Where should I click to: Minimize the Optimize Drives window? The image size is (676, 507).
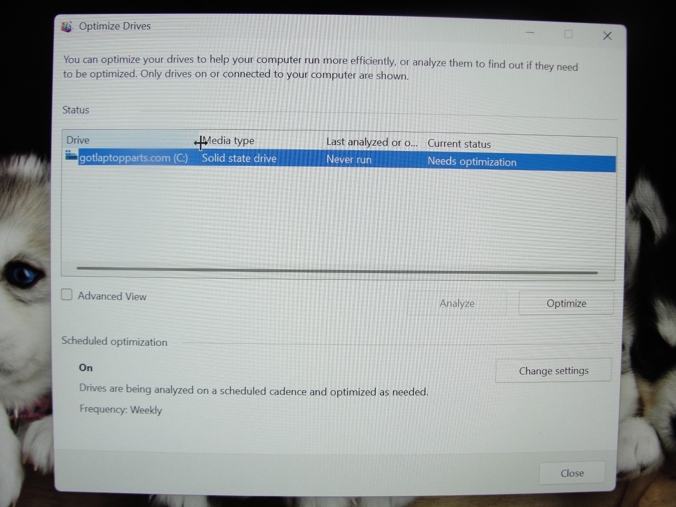530,33
